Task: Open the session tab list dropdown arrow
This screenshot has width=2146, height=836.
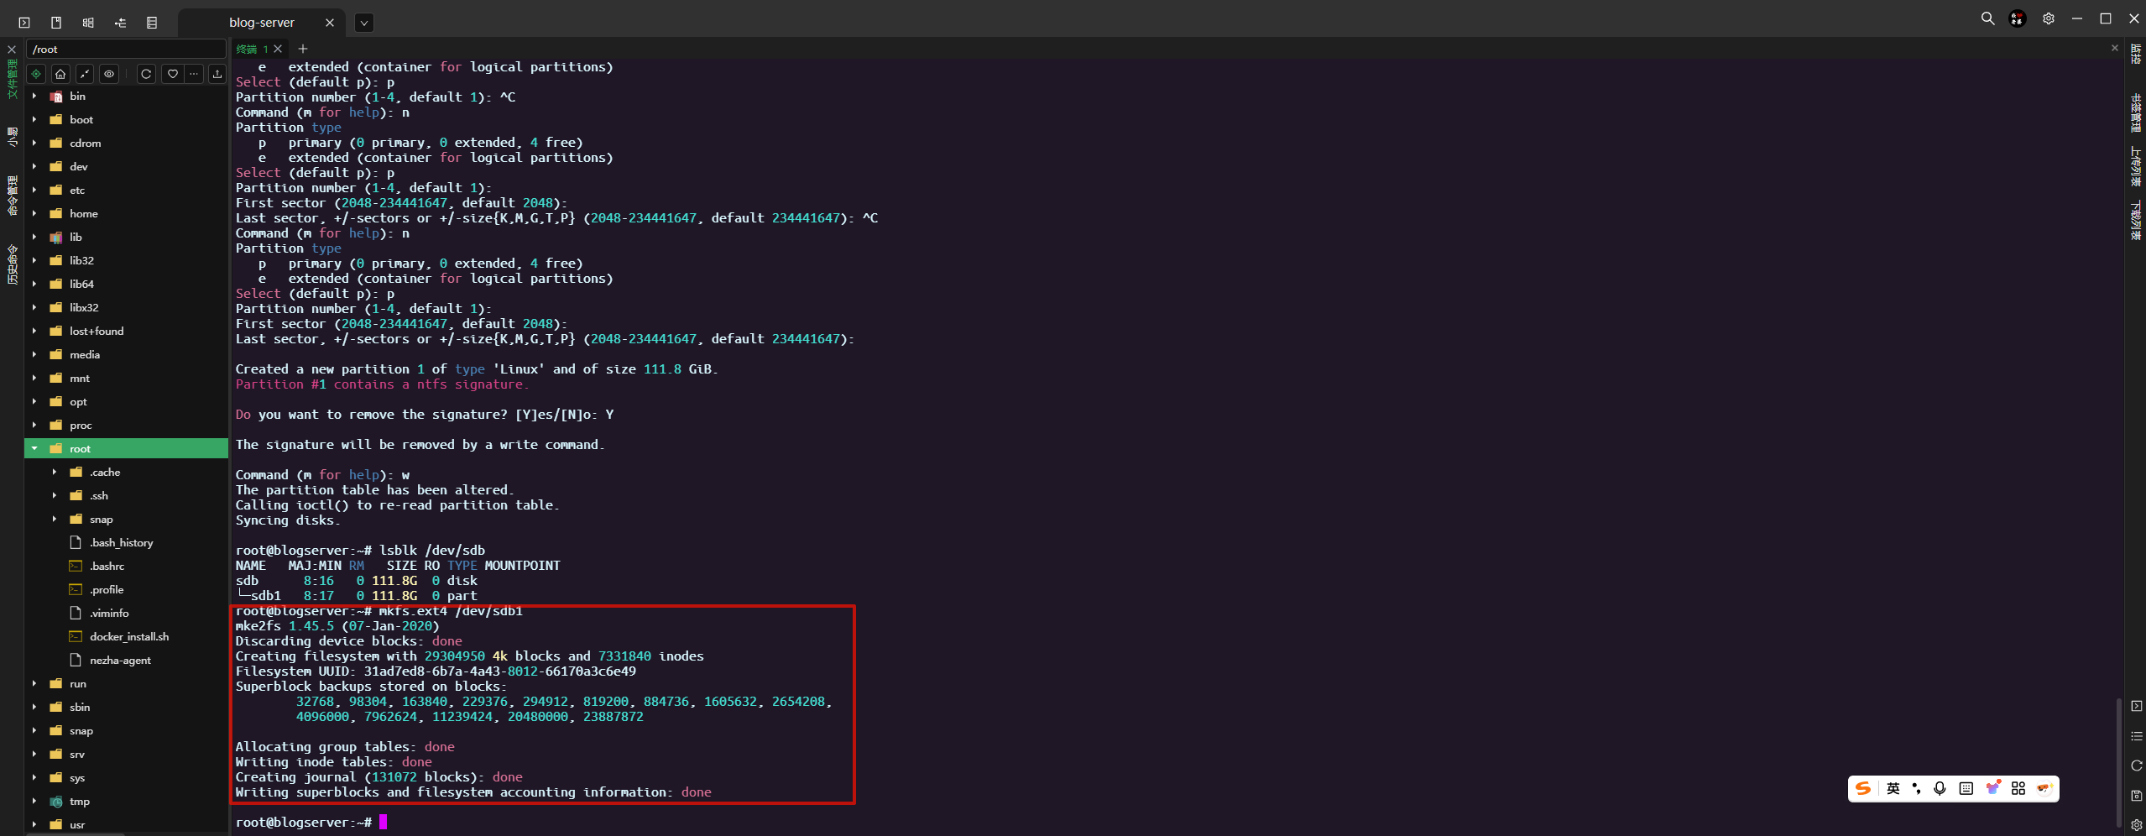Action: 363,23
